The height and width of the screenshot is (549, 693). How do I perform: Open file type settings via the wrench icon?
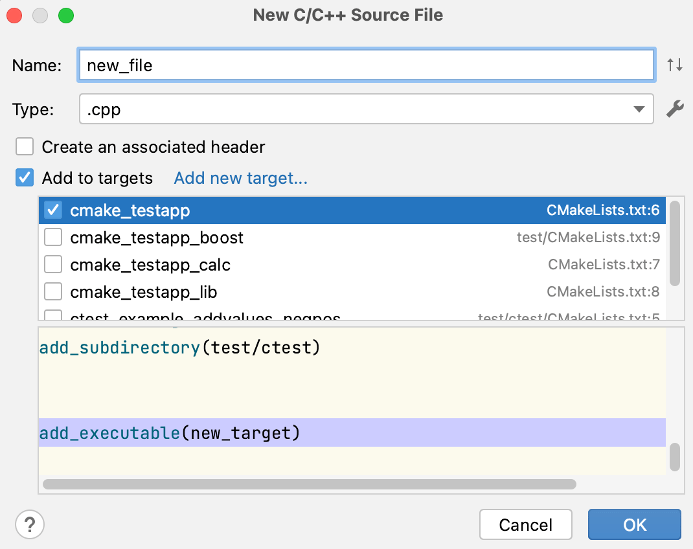pyautogui.click(x=675, y=109)
